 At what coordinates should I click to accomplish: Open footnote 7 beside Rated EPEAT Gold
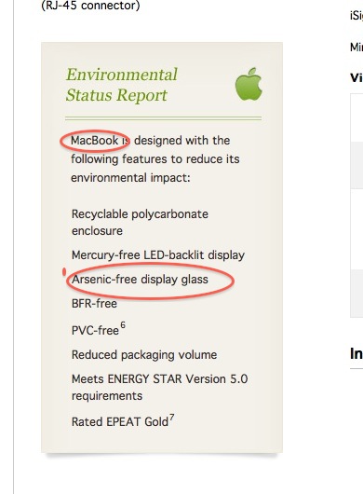click(172, 418)
